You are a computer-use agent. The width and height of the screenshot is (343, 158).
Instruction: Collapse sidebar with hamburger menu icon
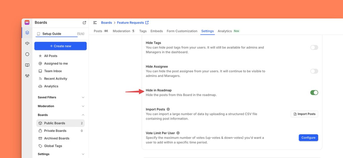[x=95, y=23]
